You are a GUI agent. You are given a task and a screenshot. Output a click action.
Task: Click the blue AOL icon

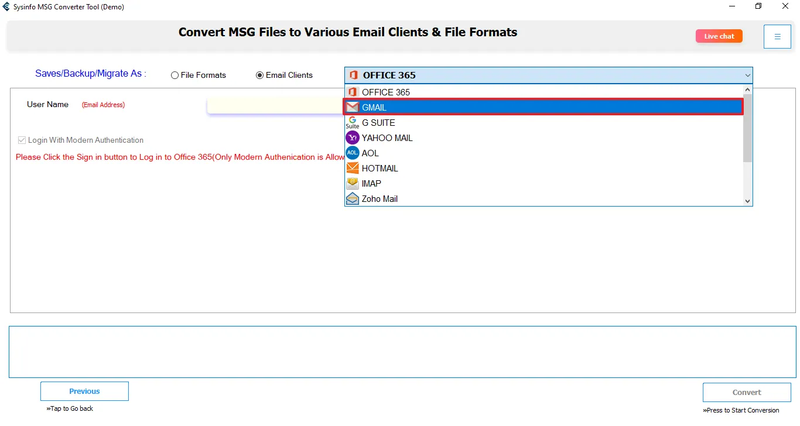353,153
